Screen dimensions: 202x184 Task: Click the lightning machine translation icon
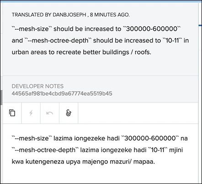coord(31,113)
